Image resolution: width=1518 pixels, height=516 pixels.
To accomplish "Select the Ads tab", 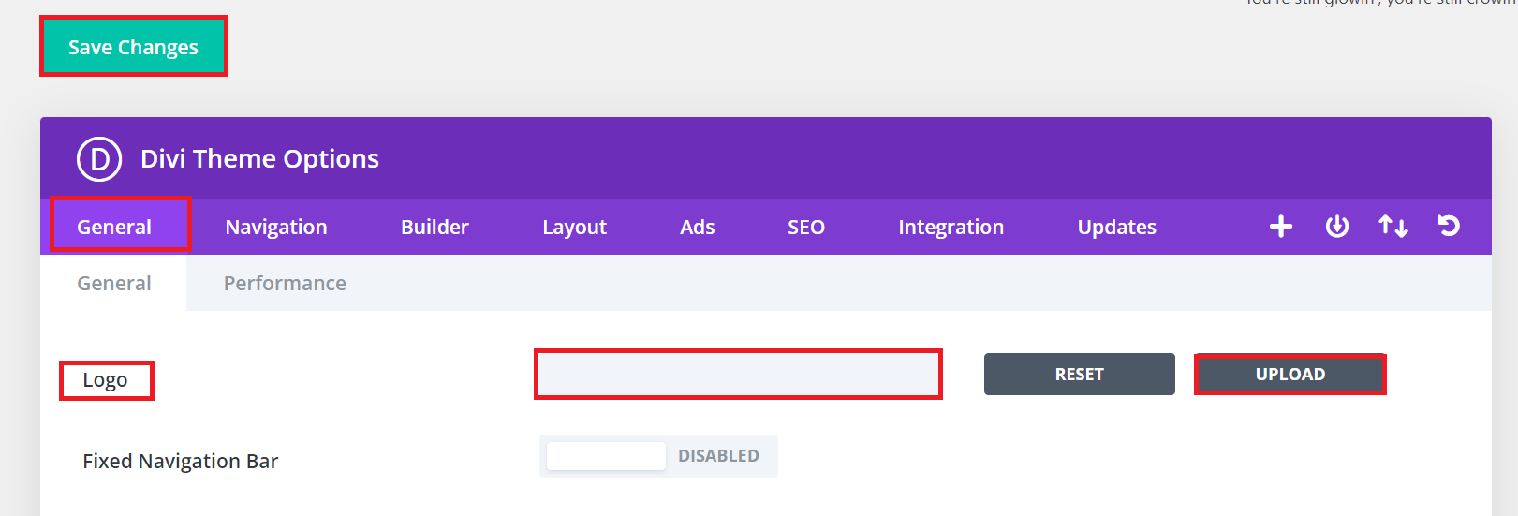I will (x=698, y=227).
